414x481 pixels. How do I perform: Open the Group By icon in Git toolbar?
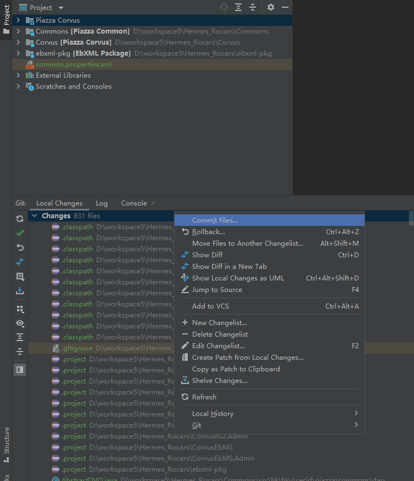tap(20, 309)
